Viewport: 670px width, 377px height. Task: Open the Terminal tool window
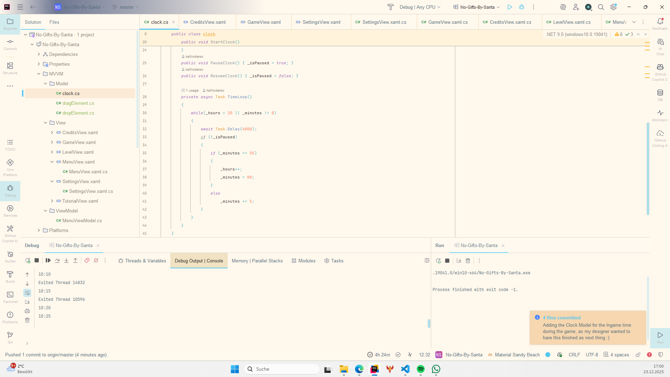pyautogui.click(x=10, y=297)
